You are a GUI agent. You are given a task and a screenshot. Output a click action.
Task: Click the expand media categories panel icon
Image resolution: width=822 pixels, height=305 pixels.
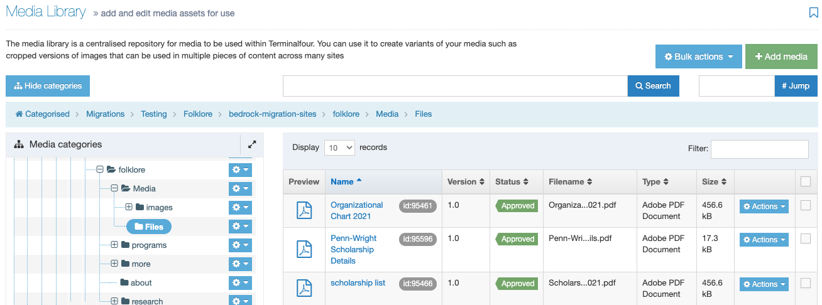point(252,144)
